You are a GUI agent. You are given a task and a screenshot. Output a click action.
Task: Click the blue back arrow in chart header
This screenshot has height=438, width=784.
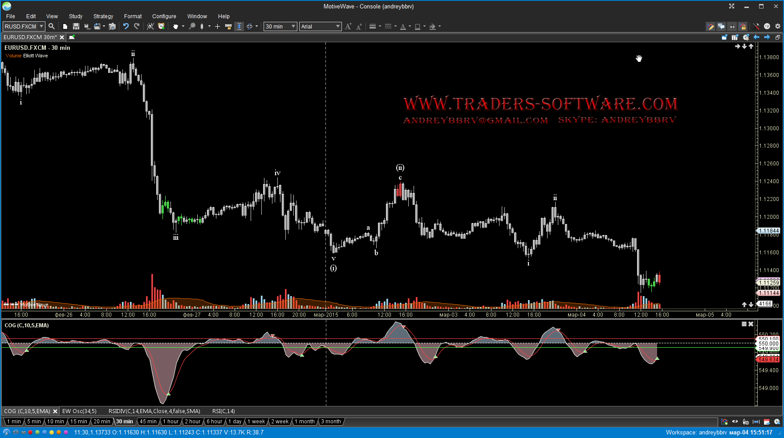756,37
